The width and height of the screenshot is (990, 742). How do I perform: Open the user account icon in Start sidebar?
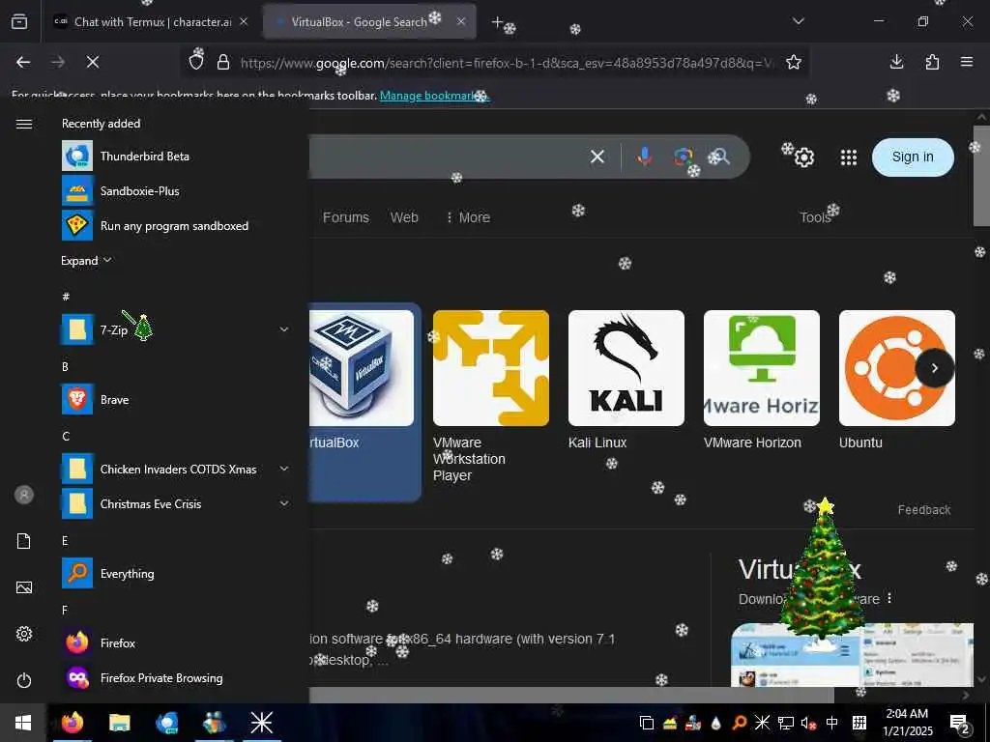[24, 495]
